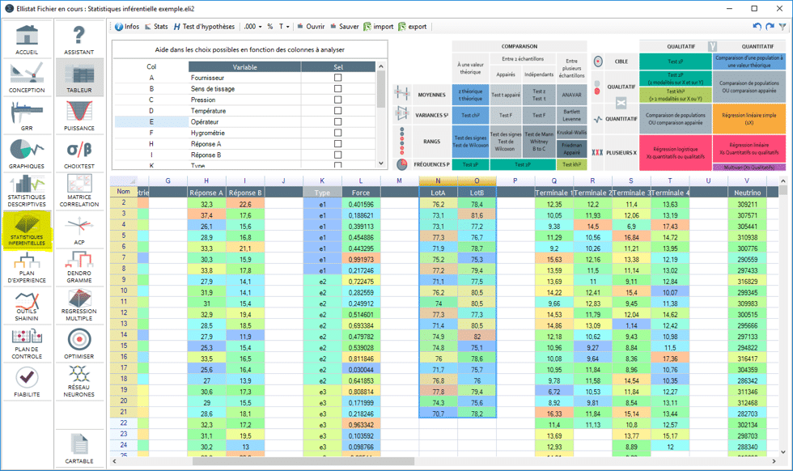This screenshot has height=471, width=793.
Task: Click Ouvrir to open a file
Action: pyautogui.click(x=311, y=27)
